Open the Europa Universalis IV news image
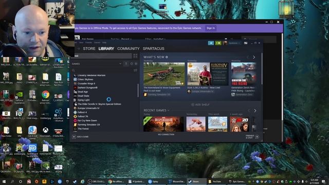329x185 pixels. tap(208, 74)
